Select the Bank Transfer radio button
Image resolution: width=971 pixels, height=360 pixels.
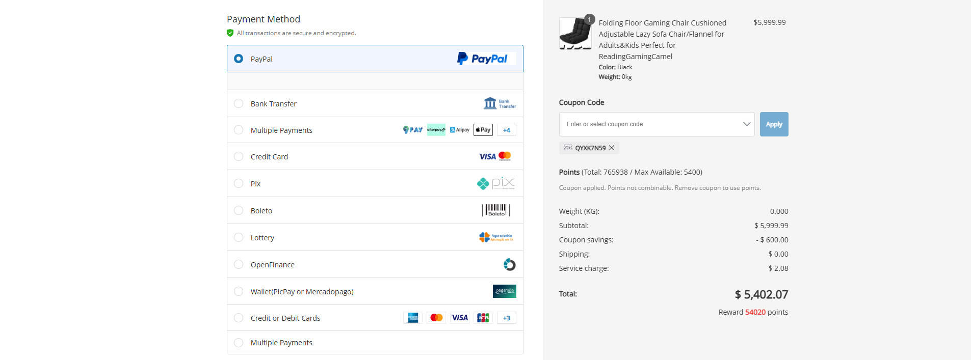click(239, 103)
